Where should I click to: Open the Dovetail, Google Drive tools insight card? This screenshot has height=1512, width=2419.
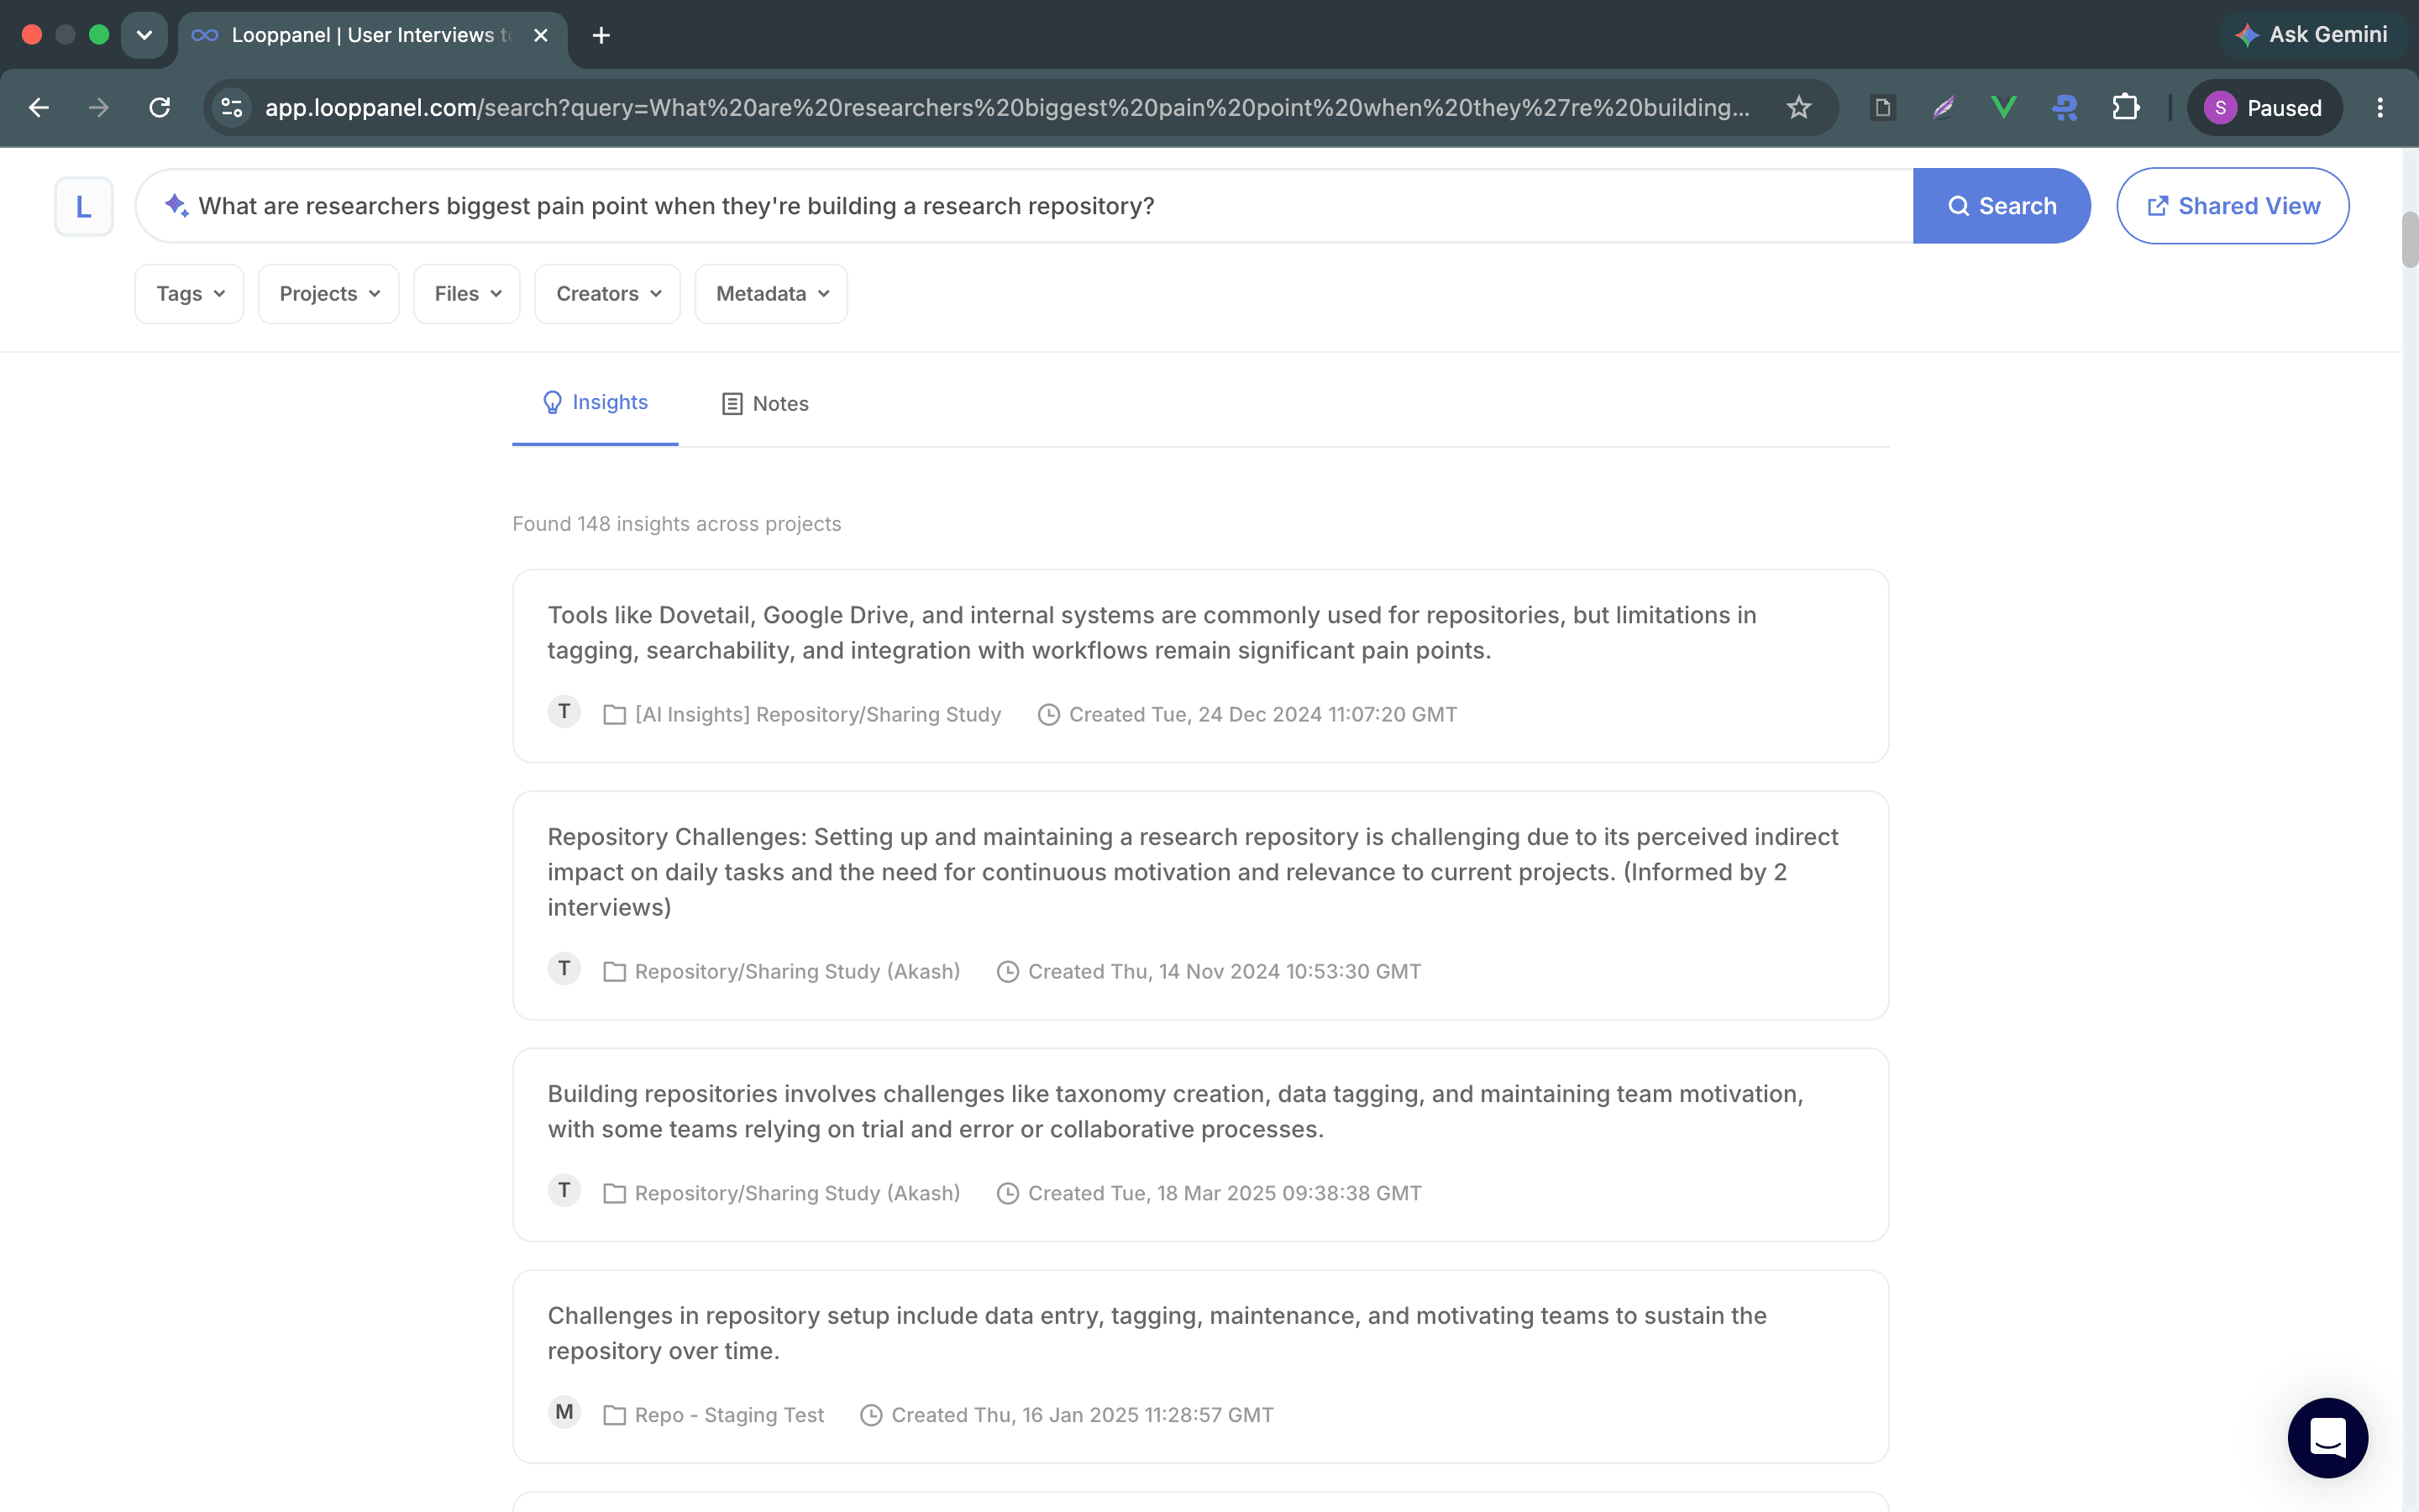1200,666
